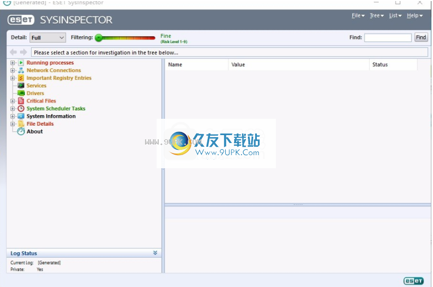Expand the Running processes node
This screenshot has width=433, height=287.
tap(13, 63)
